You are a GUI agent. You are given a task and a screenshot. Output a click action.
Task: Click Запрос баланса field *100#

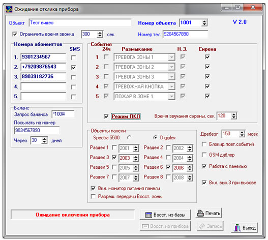(63, 114)
